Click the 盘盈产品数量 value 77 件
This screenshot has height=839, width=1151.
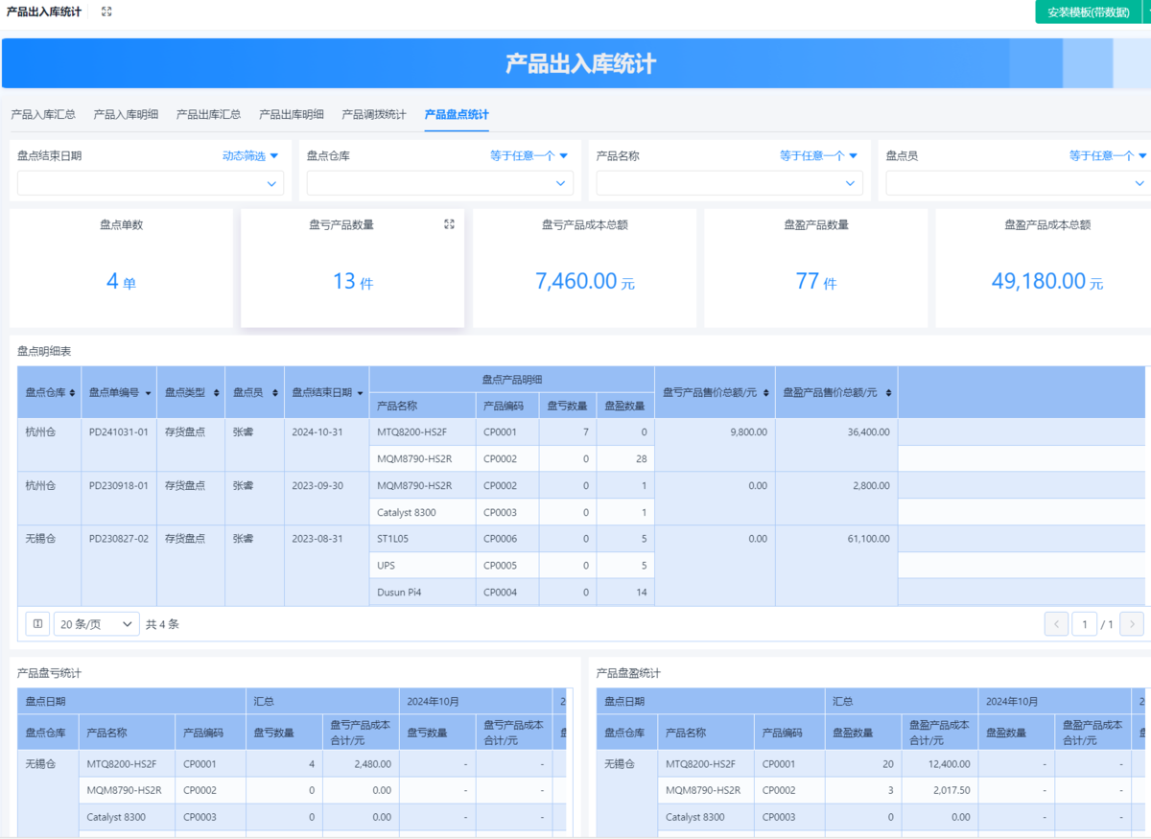(816, 282)
